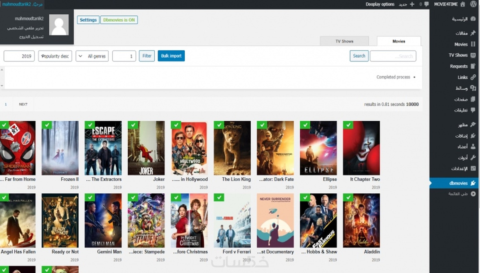480x273 pixels.
Task: Select the Escape Plan: The Extractors poster
Action: coord(103,148)
